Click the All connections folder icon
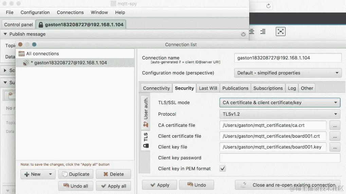 [x=21, y=54]
